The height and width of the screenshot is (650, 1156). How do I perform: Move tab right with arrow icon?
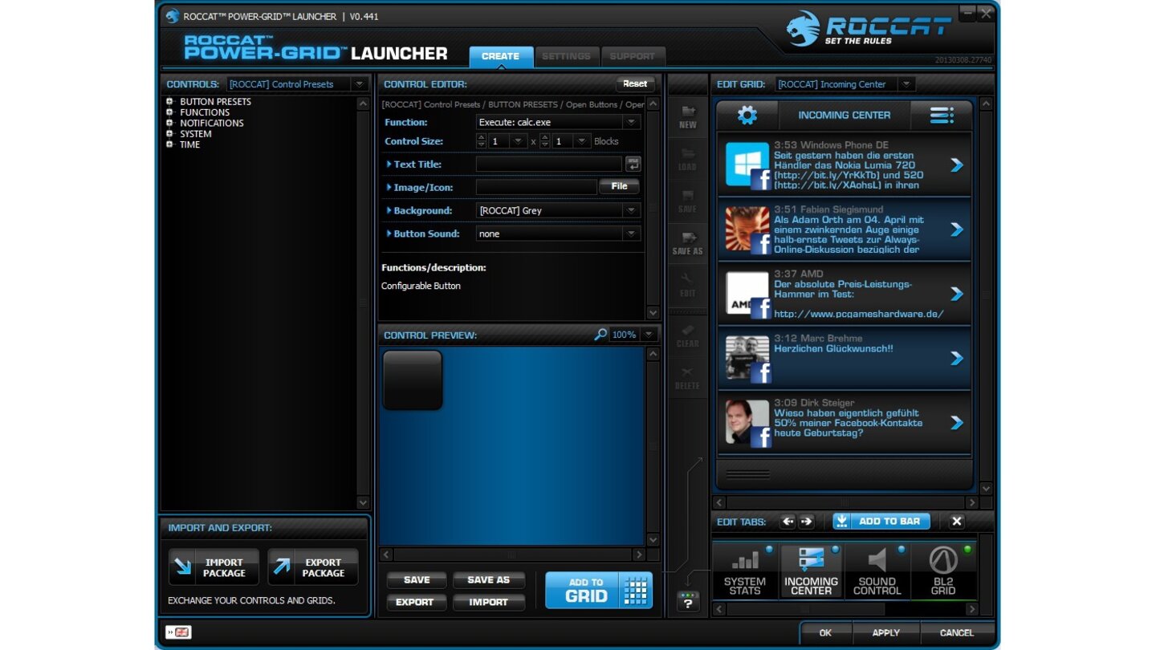click(807, 522)
